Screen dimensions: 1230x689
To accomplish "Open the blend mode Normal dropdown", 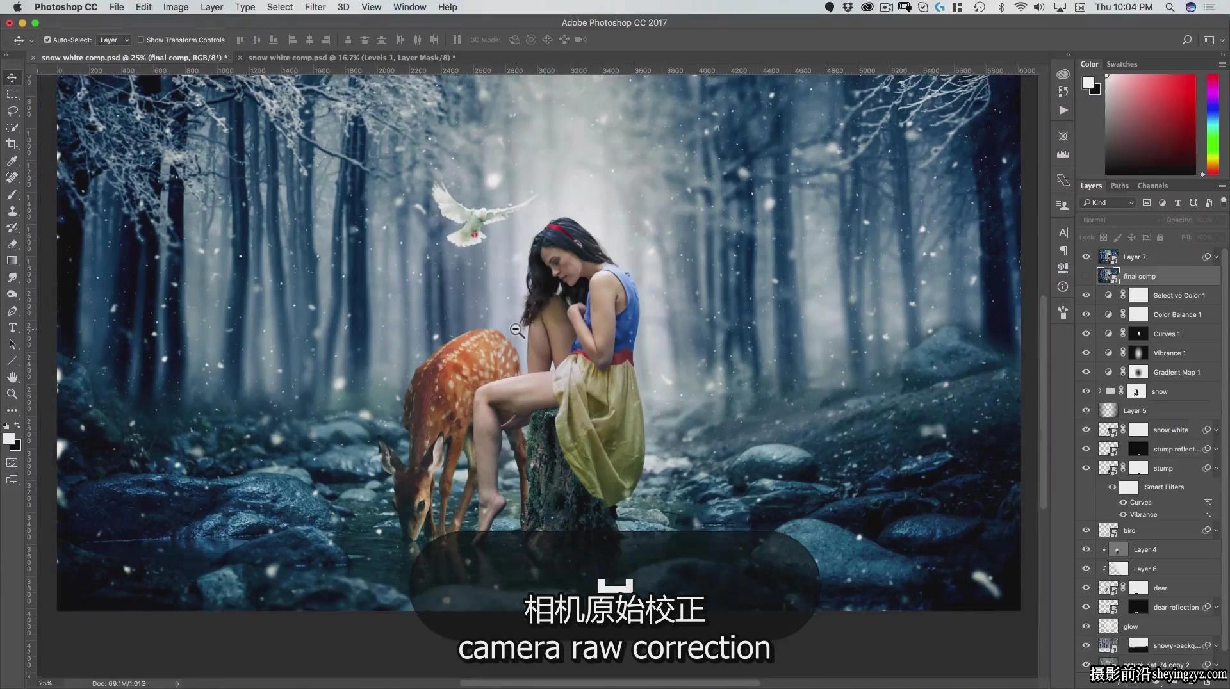I will pos(1120,220).
